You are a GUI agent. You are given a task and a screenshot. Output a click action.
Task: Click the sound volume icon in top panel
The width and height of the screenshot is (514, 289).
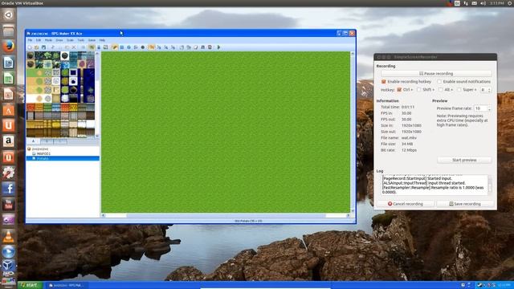tap(483, 3)
